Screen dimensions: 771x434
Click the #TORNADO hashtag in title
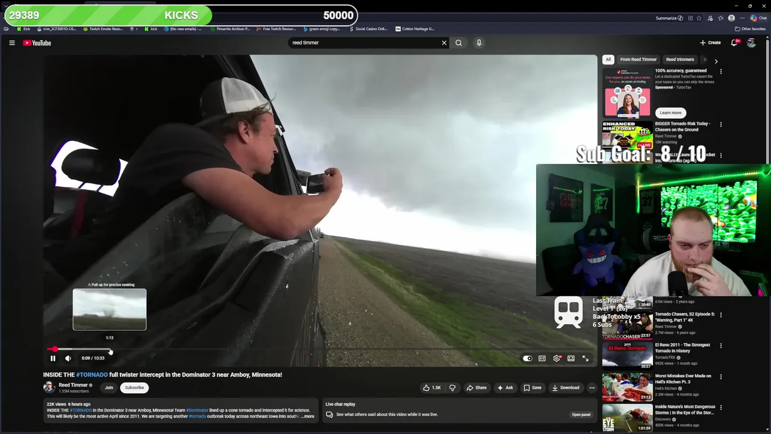click(92, 374)
